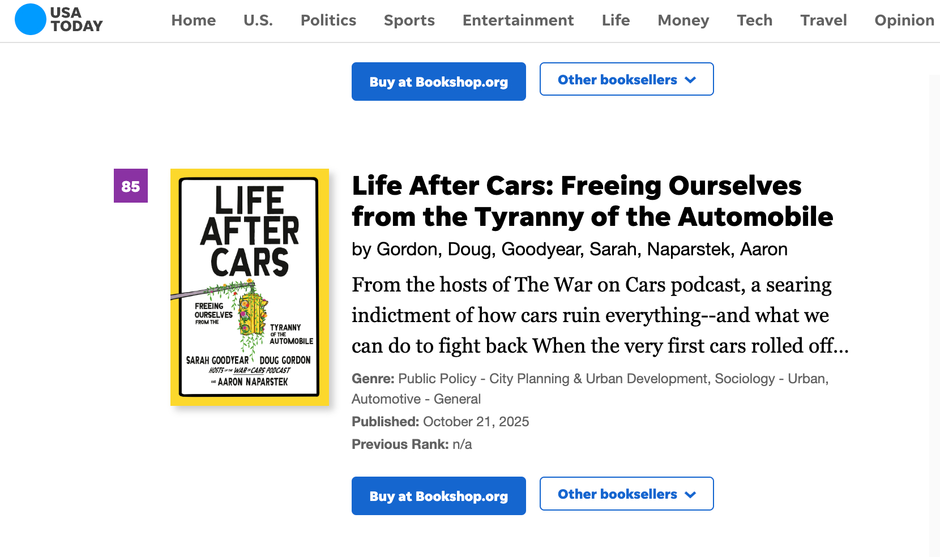Click the Life After Cars book cover
The width and height of the screenshot is (940, 557).
(x=250, y=287)
